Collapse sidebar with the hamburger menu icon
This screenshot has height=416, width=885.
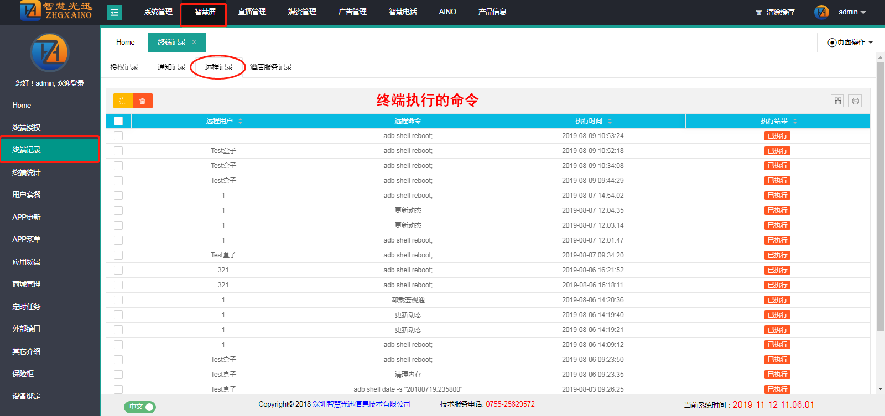coord(114,12)
